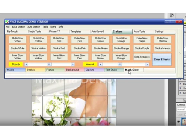The height and width of the screenshot is (139, 186).
Task: Switch to the Auto-Tools tab
Action: [x=143, y=32]
